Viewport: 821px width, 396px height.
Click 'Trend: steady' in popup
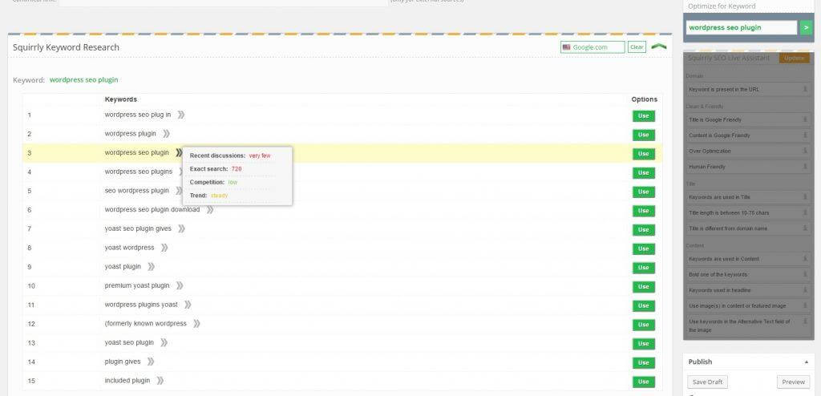(209, 196)
